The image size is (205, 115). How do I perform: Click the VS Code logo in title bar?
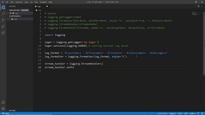[x=2, y=2]
